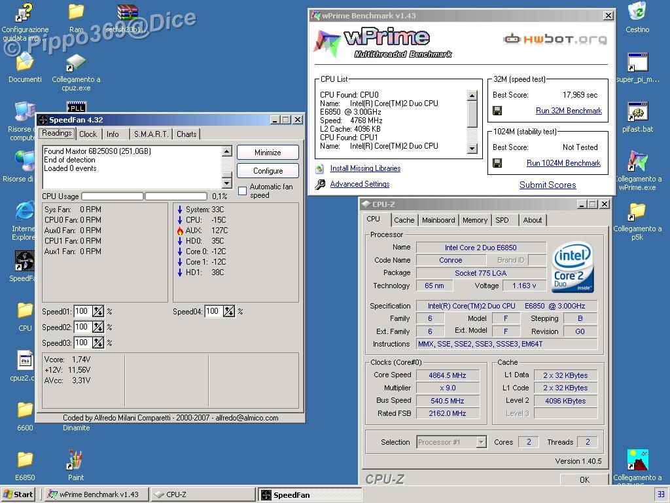Switch to SpeedFan Info tab
This screenshot has height=503, width=670.
click(113, 134)
